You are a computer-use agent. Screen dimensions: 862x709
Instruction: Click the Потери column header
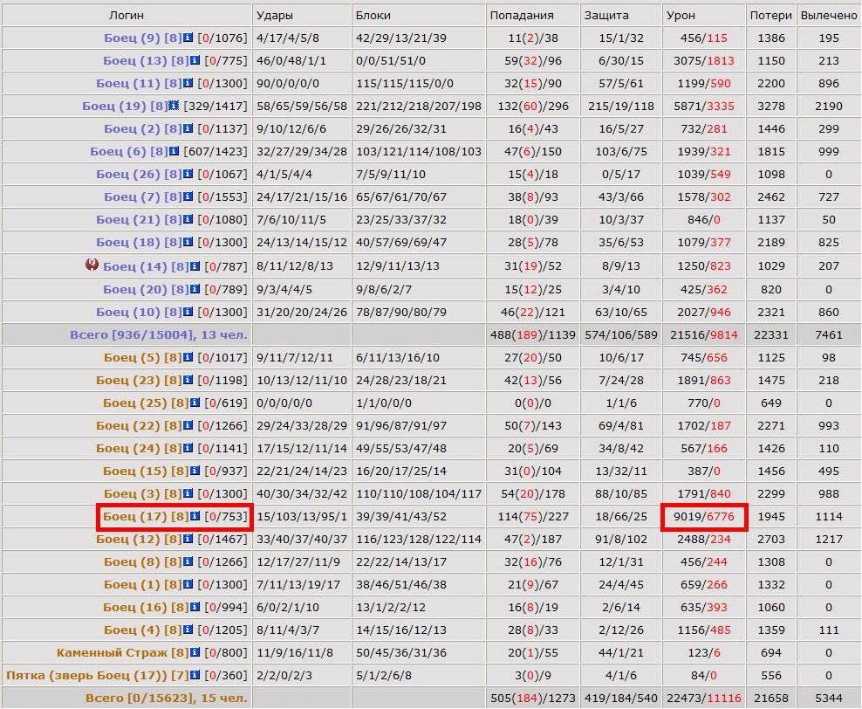tap(770, 16)
